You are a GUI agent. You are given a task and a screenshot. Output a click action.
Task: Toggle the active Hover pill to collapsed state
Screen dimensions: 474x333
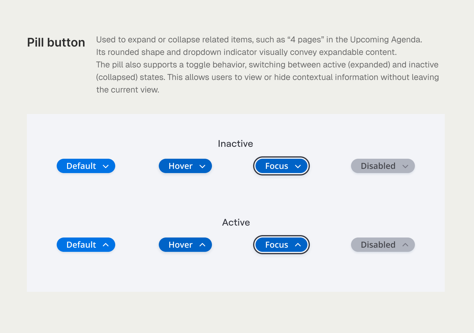185,245
